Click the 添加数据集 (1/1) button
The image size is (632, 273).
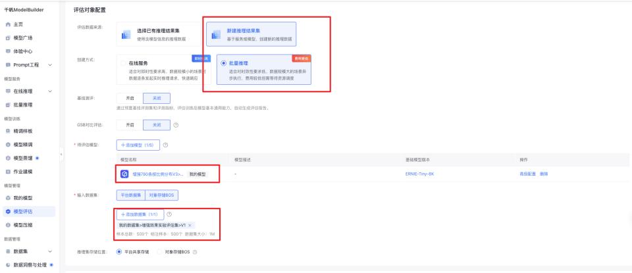(140, 214)
